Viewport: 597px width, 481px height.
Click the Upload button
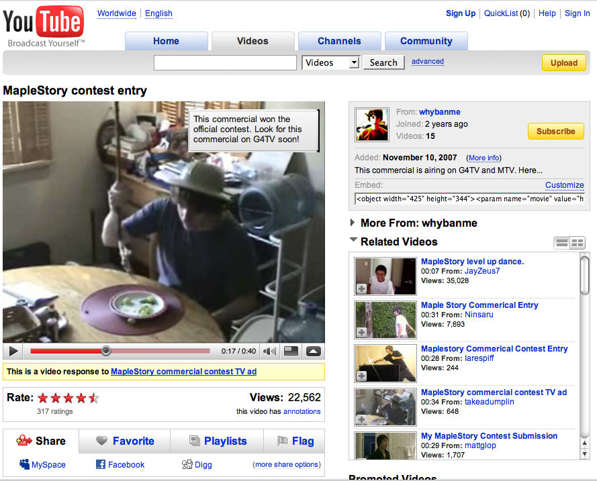tap(564, 63)
